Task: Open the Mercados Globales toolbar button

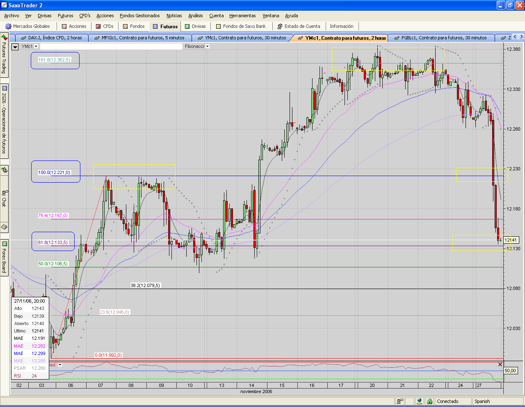Action: (27, 26)
